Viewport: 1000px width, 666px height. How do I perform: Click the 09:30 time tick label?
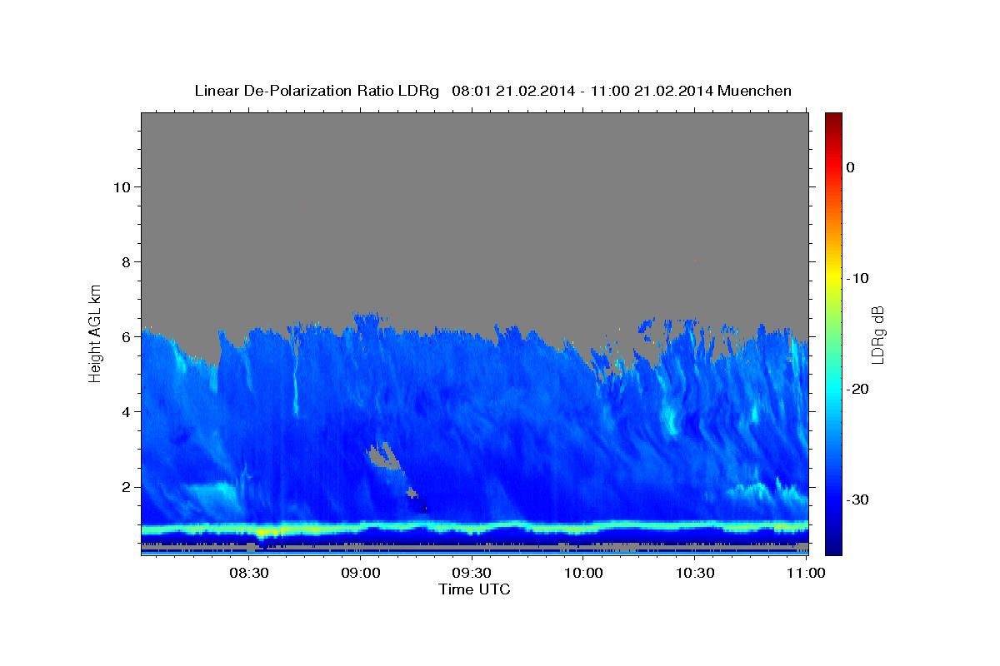coord(472,573)
